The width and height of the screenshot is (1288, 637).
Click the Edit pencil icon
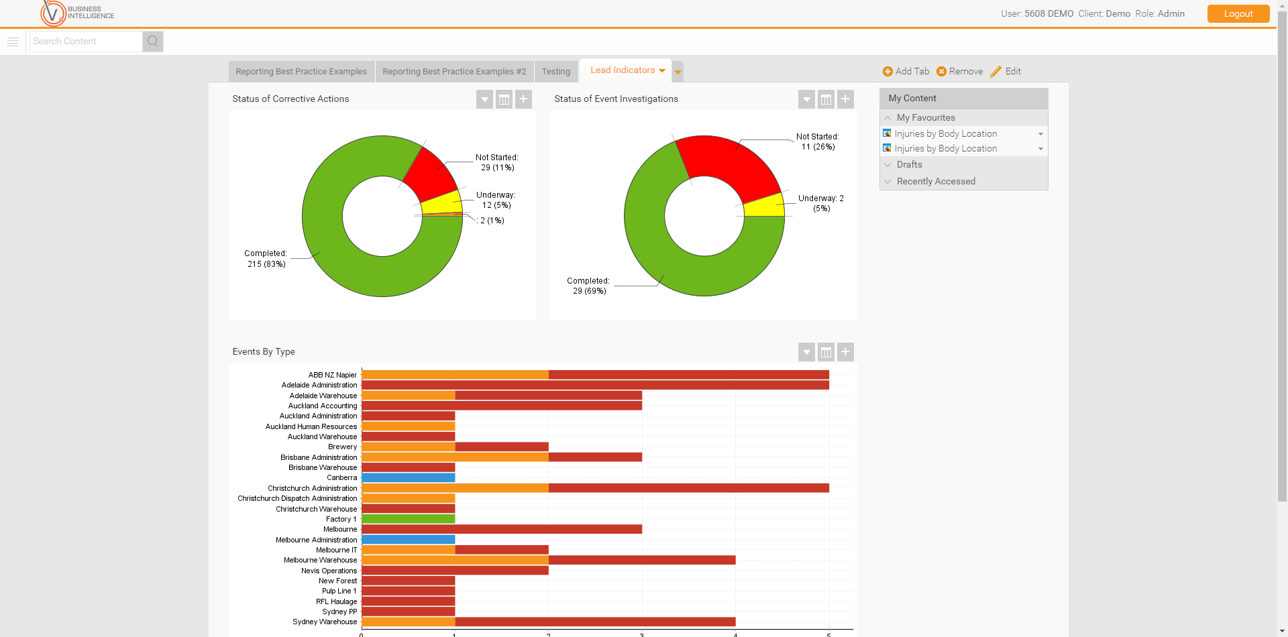click(996, 72)
